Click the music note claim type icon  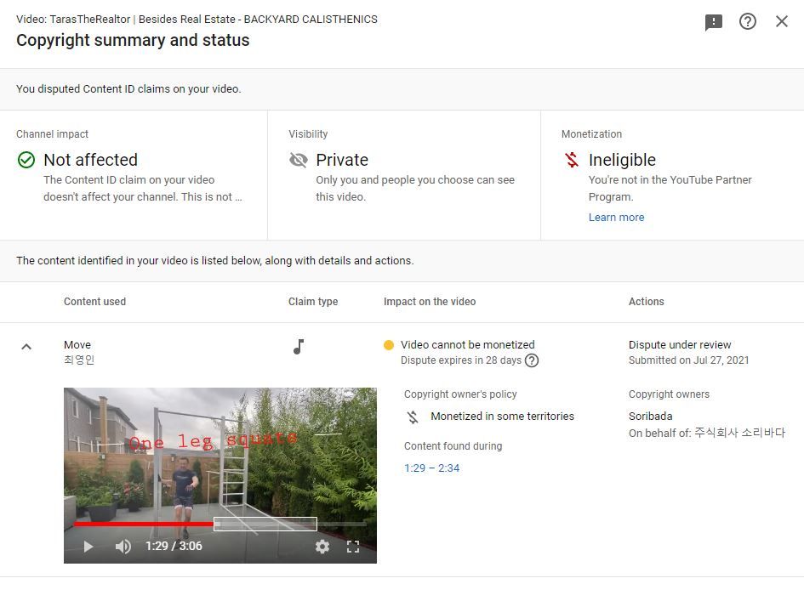(299, 347)
